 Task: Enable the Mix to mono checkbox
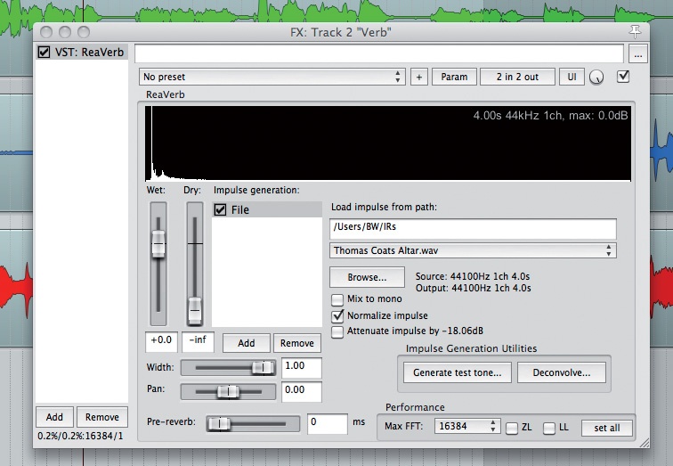337,298
